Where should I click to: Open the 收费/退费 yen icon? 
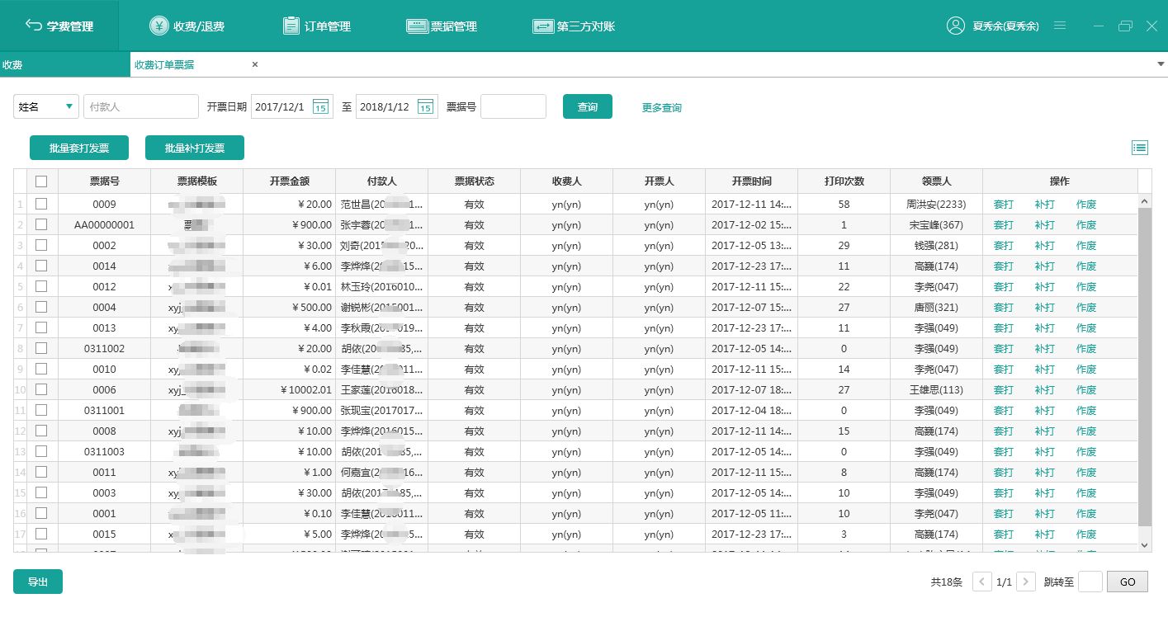pyautogui.click(x=158, y=26)
